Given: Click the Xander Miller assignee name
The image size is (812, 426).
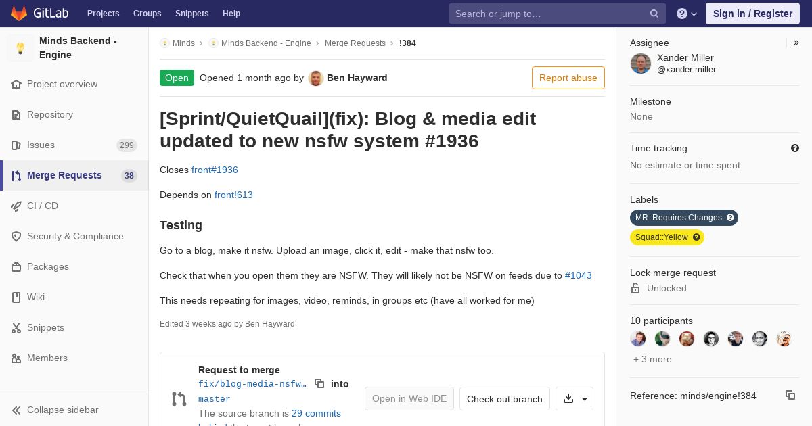Looking at the screenshot, I should tap(685, 58).
